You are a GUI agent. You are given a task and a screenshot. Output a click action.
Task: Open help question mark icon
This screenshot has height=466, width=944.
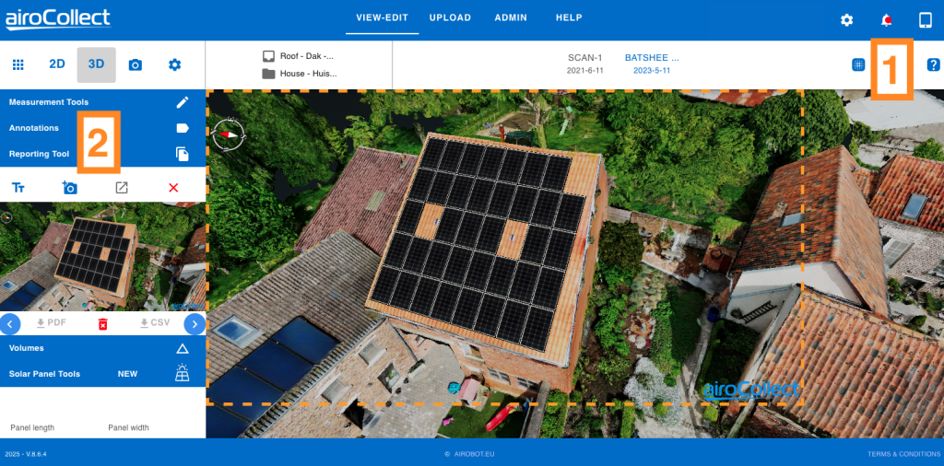coord(933,64)
